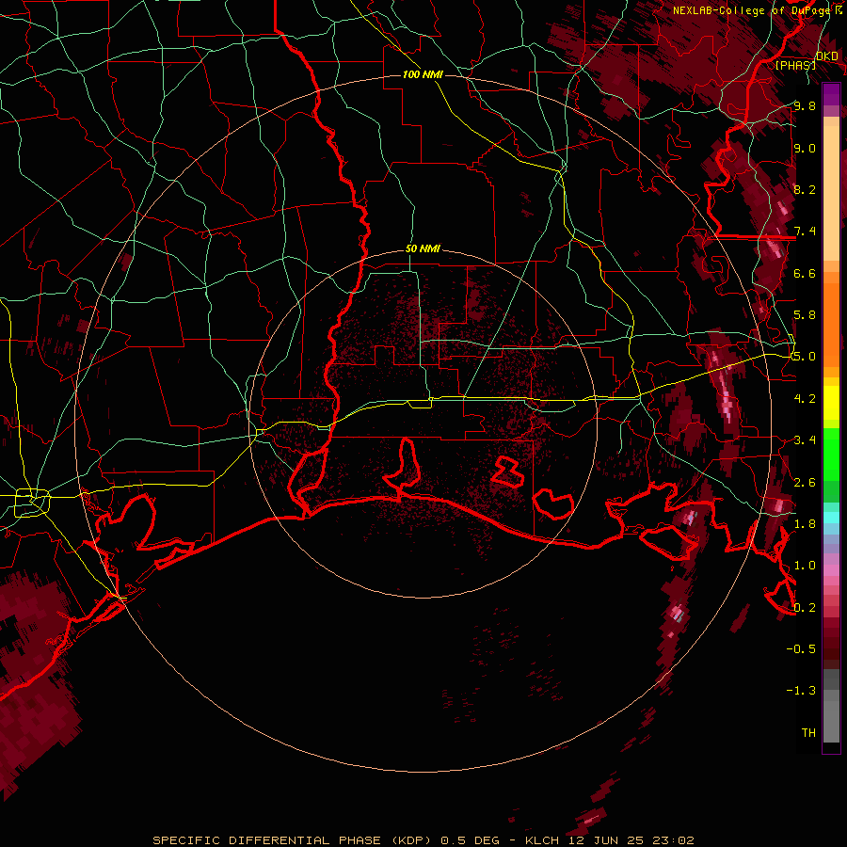Viewport: 847px width, 847px height.
Task: Click the 1.8 value on the scale
Action: [x=805, y=524]
